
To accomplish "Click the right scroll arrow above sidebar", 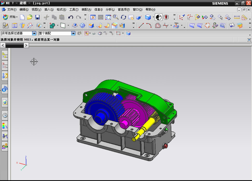I will pos(26,45).
